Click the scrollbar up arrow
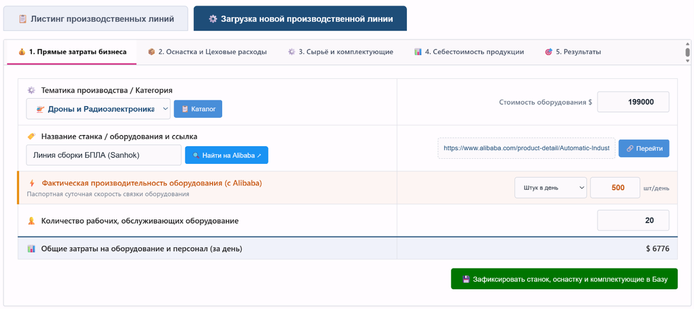Viewport: 694px width, 309px height. (687, 44)
